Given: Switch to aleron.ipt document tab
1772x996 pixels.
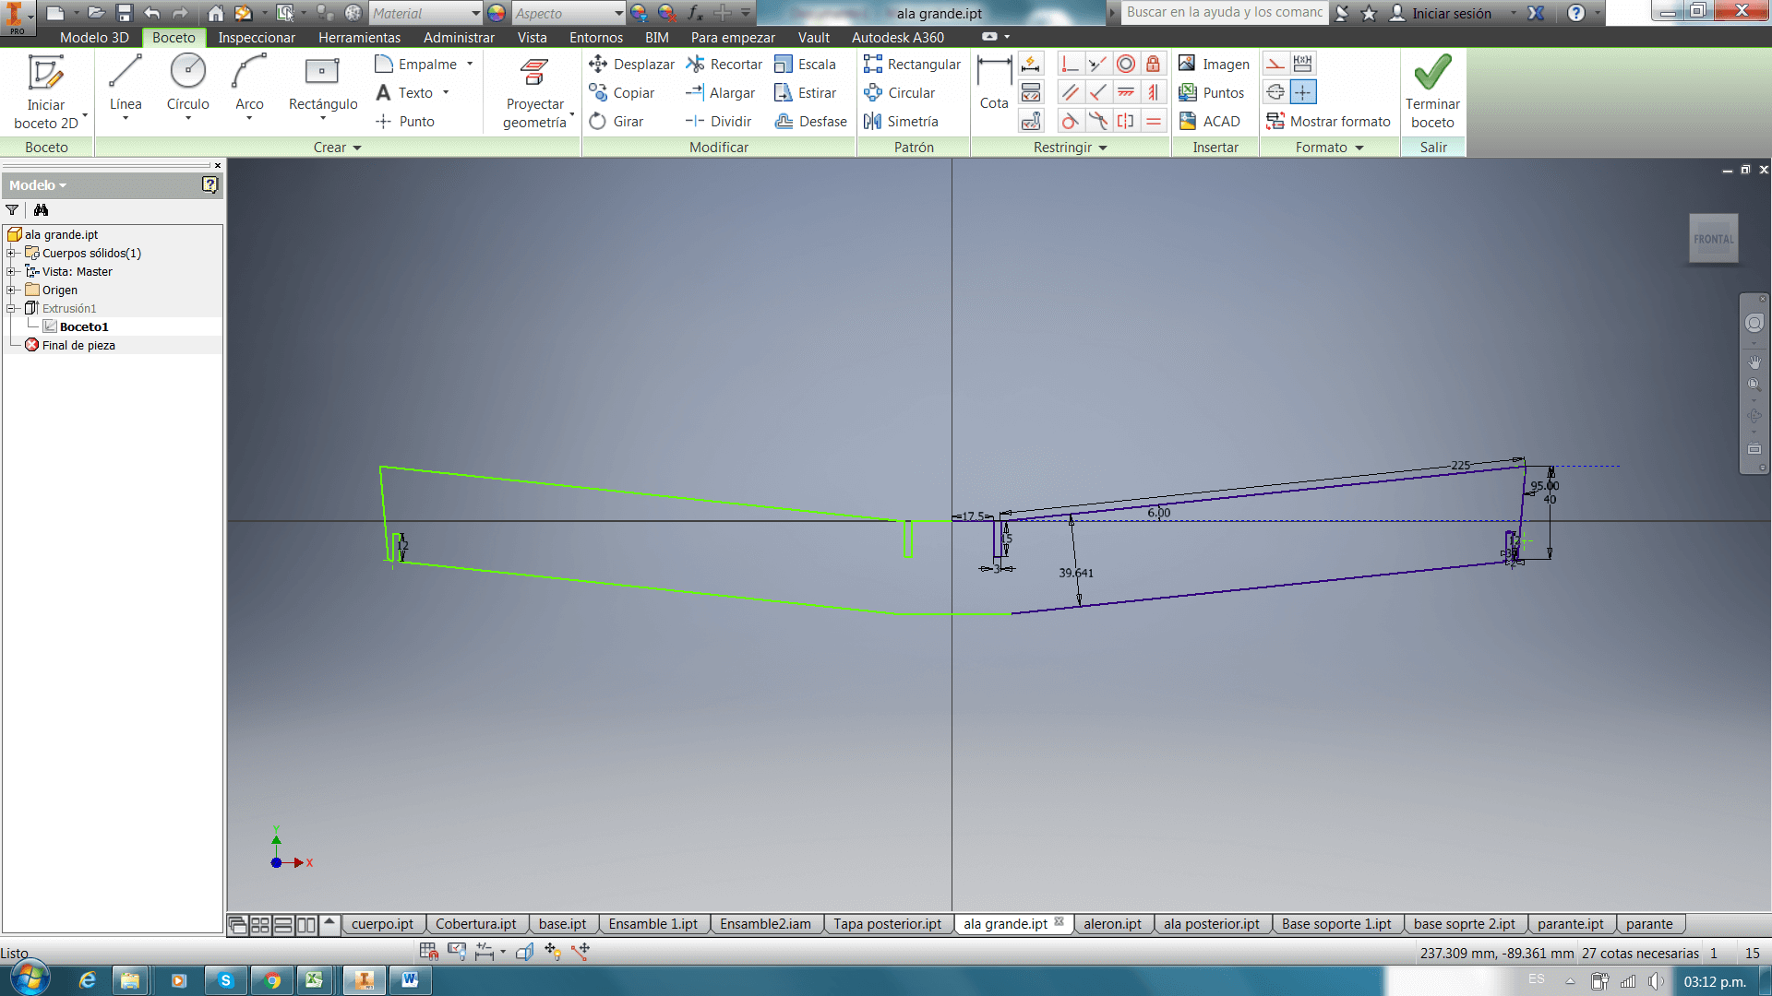Looking at the screenshot, I should tap(1111, 923).
